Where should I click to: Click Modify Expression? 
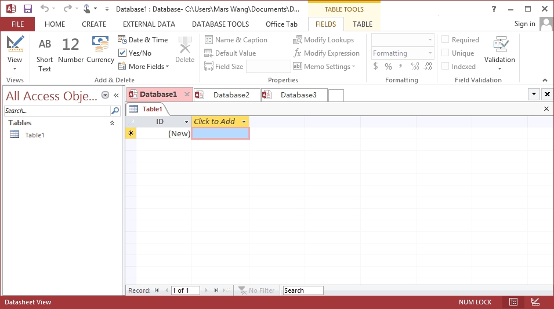(326, 53)
